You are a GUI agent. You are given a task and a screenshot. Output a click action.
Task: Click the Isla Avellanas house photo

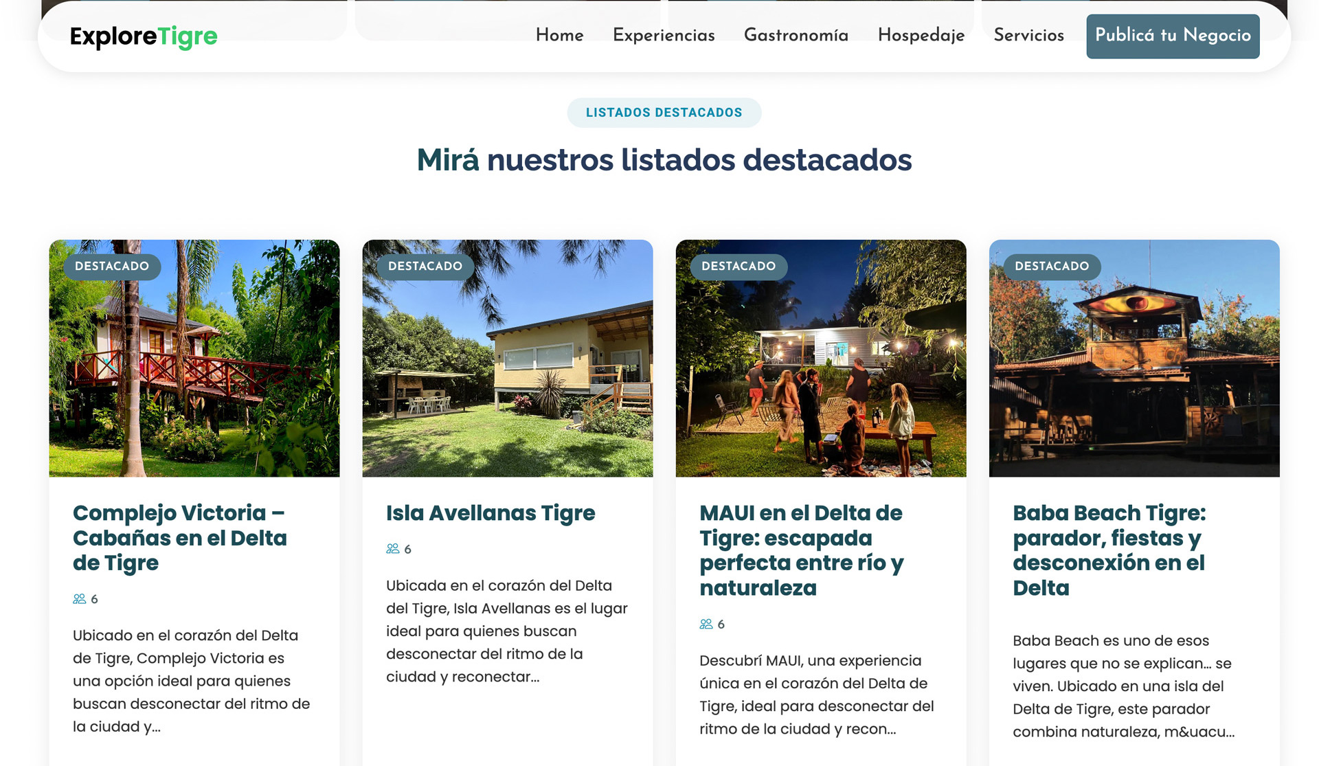click(507, 358)
